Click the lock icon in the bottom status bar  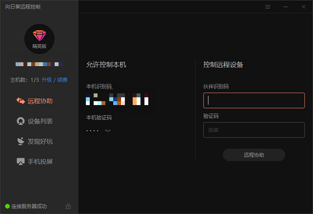tap(68, 206)
